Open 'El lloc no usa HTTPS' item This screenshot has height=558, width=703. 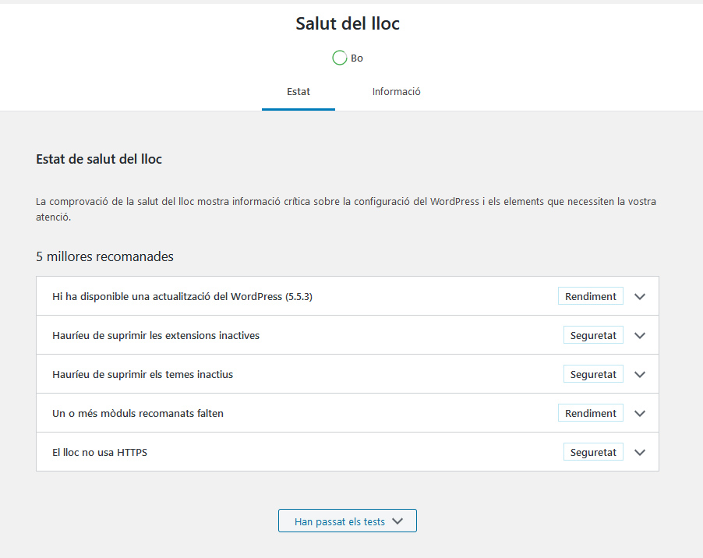tap(100, 453)
